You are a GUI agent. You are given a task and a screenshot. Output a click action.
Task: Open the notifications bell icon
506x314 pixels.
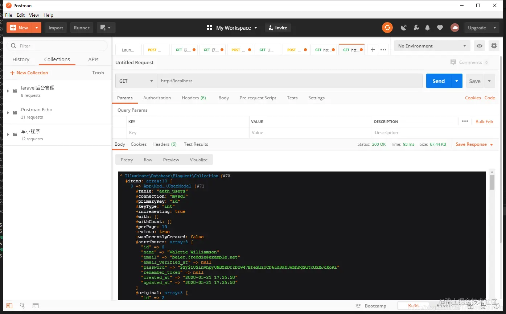[x=428, y=28]
